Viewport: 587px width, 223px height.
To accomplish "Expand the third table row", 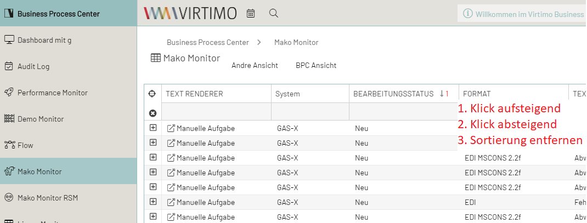I will click(x=153, y=157).
